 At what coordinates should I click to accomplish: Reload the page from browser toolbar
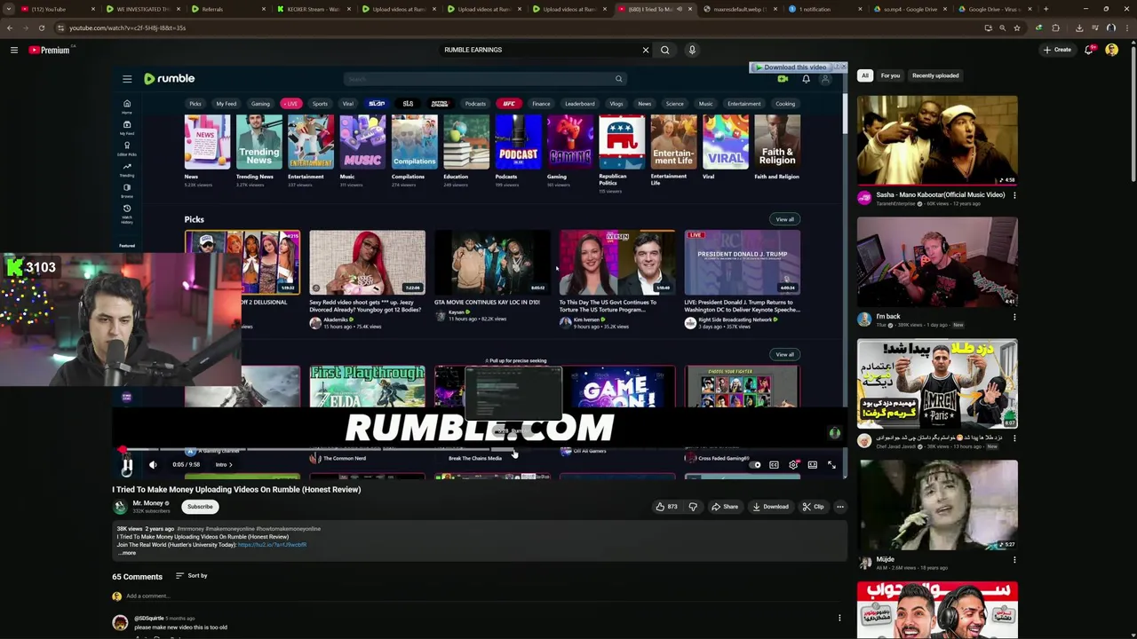point(42,28)
